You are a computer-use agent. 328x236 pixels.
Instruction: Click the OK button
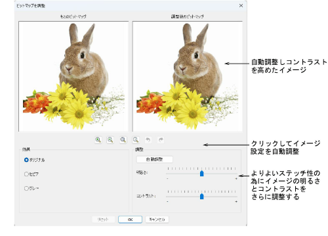click(130, 220)
